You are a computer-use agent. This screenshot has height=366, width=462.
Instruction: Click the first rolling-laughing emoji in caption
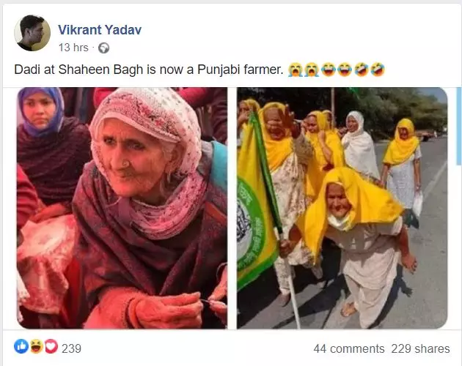pyautogui.click(x=362, y=70)
